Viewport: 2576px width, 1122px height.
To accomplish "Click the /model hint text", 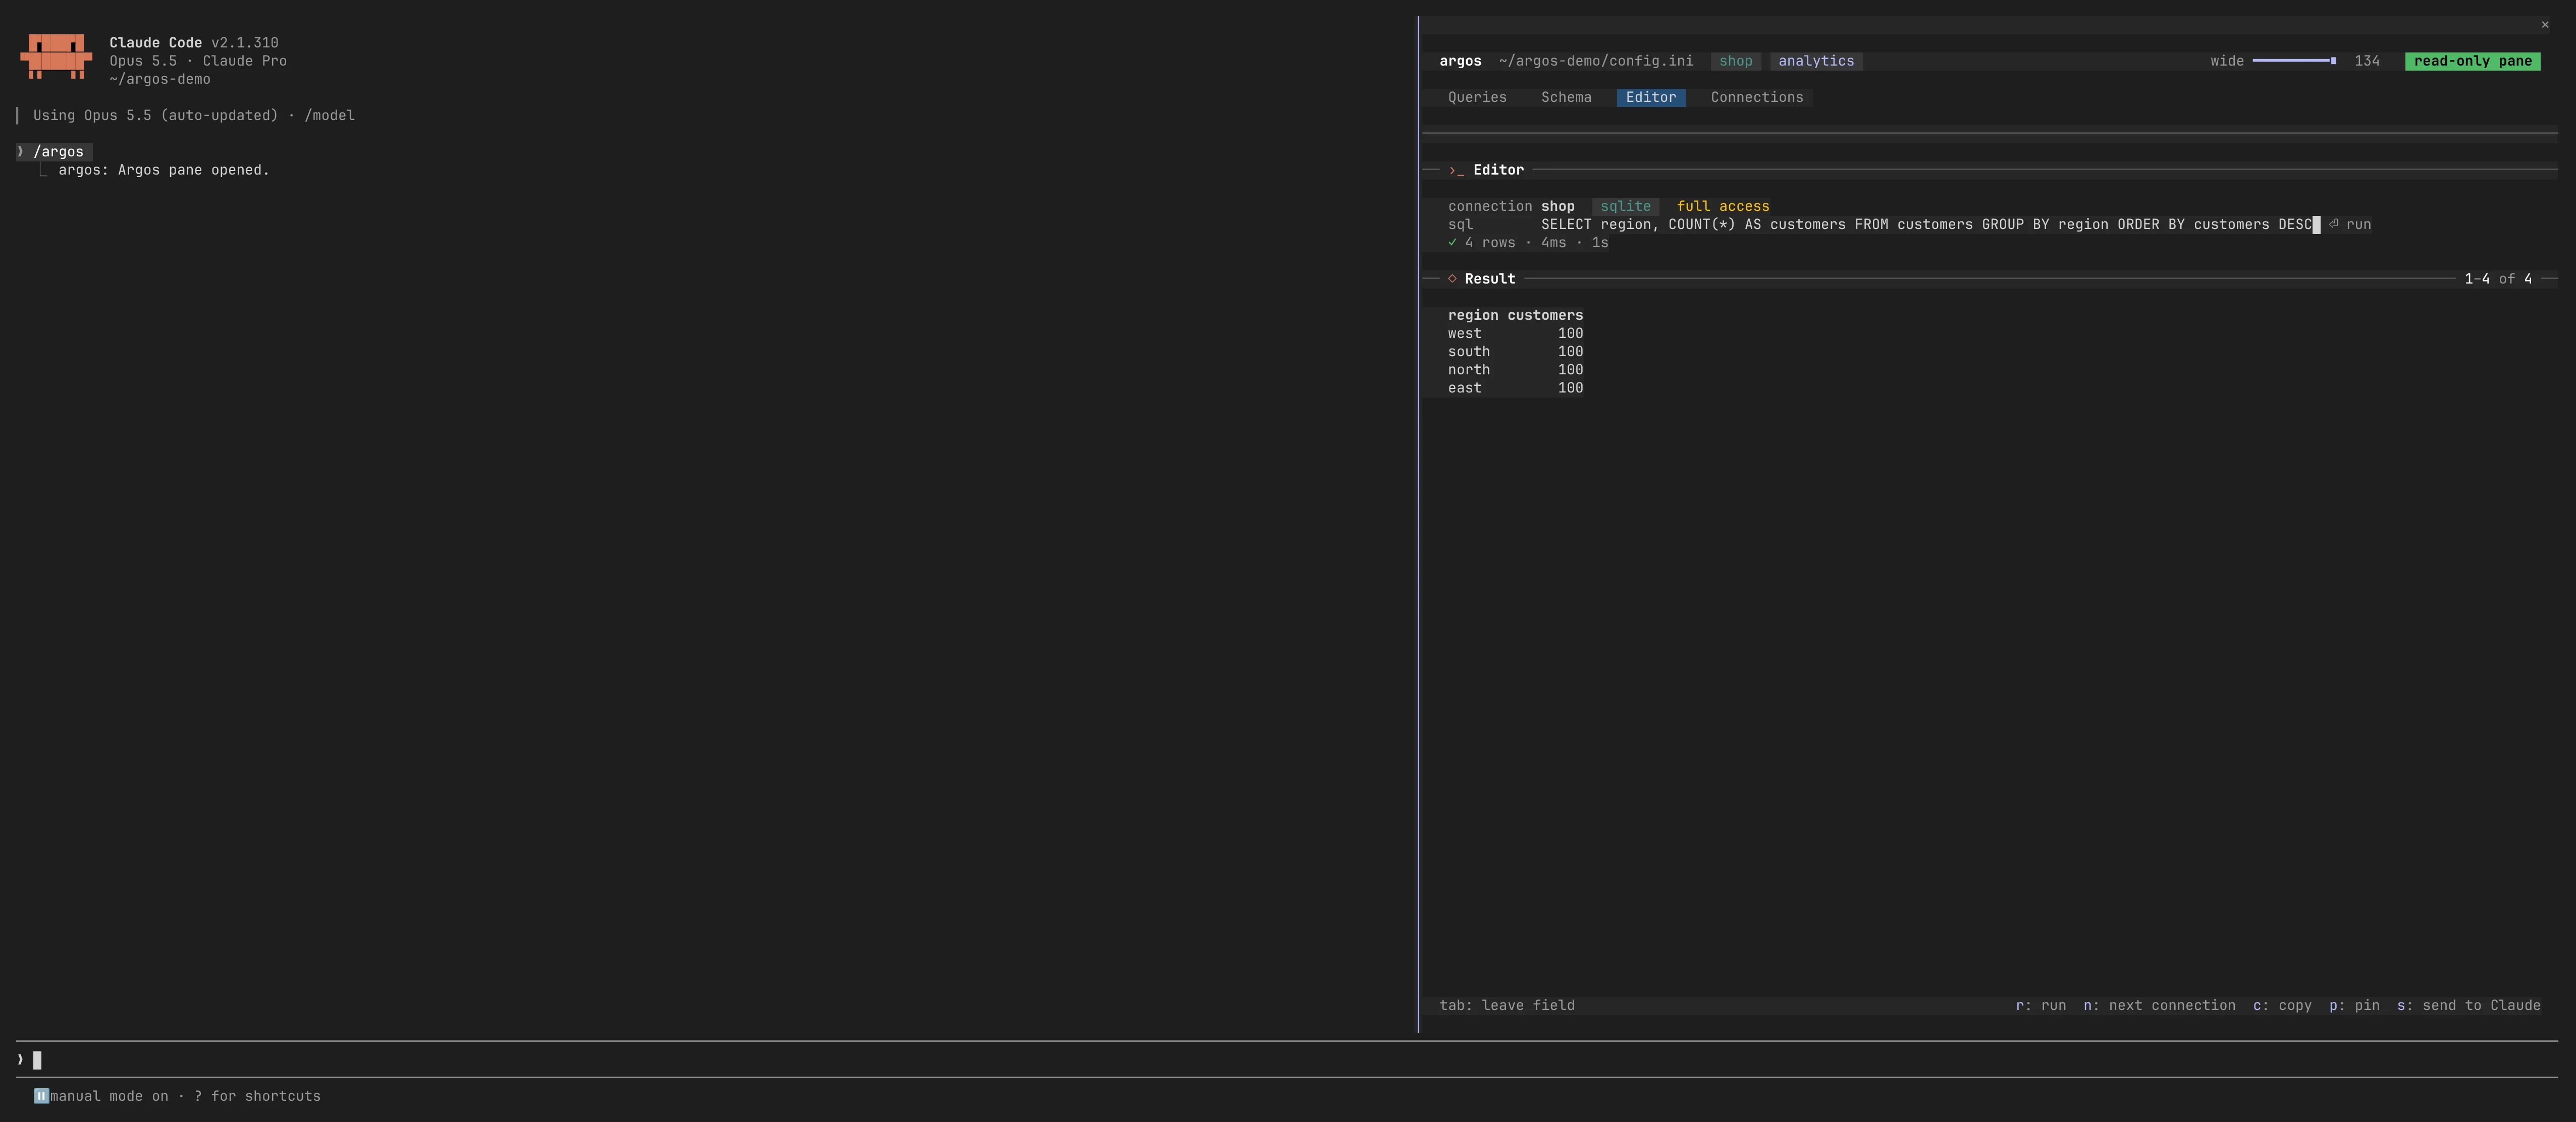I will 330,116.
